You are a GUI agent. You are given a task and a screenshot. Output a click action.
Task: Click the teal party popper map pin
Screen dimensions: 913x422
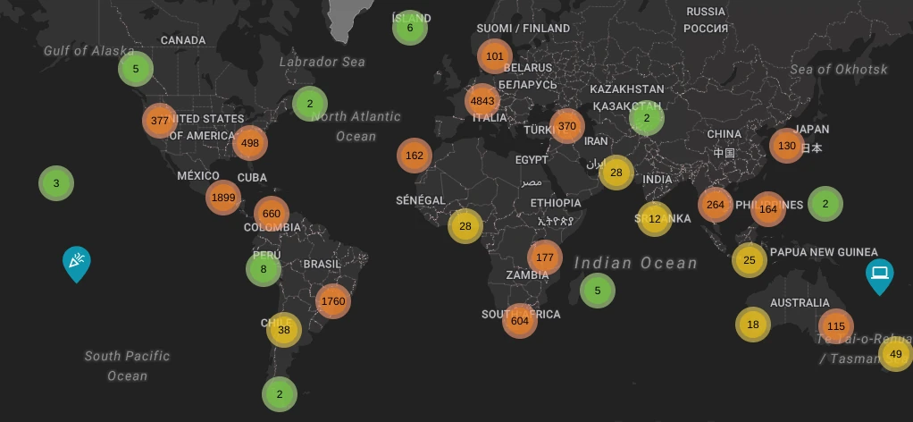[x=77, y=261]
